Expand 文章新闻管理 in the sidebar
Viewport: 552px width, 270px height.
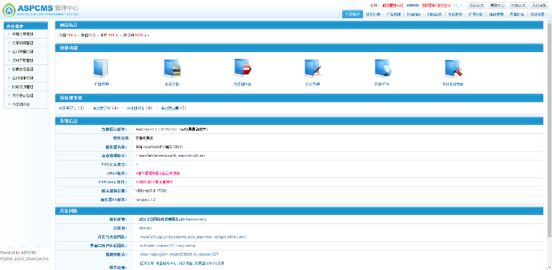click(23, 43)
